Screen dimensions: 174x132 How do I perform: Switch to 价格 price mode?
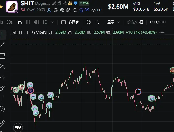click(x=131, y=22)
